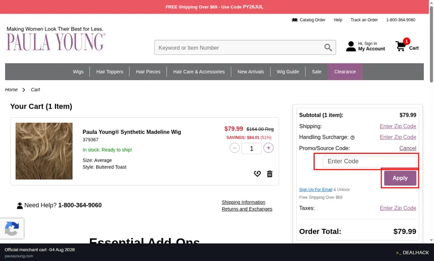Click the Need Help phone number
The height and width of the screenshot is (261, 434).
(x=80, y=205)
